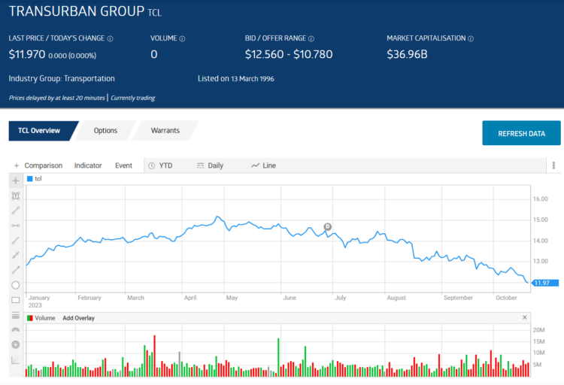This screenshot has width=564, height=385.
Task: Select the rectangle shape tool
Action: [x=16, y=300]
